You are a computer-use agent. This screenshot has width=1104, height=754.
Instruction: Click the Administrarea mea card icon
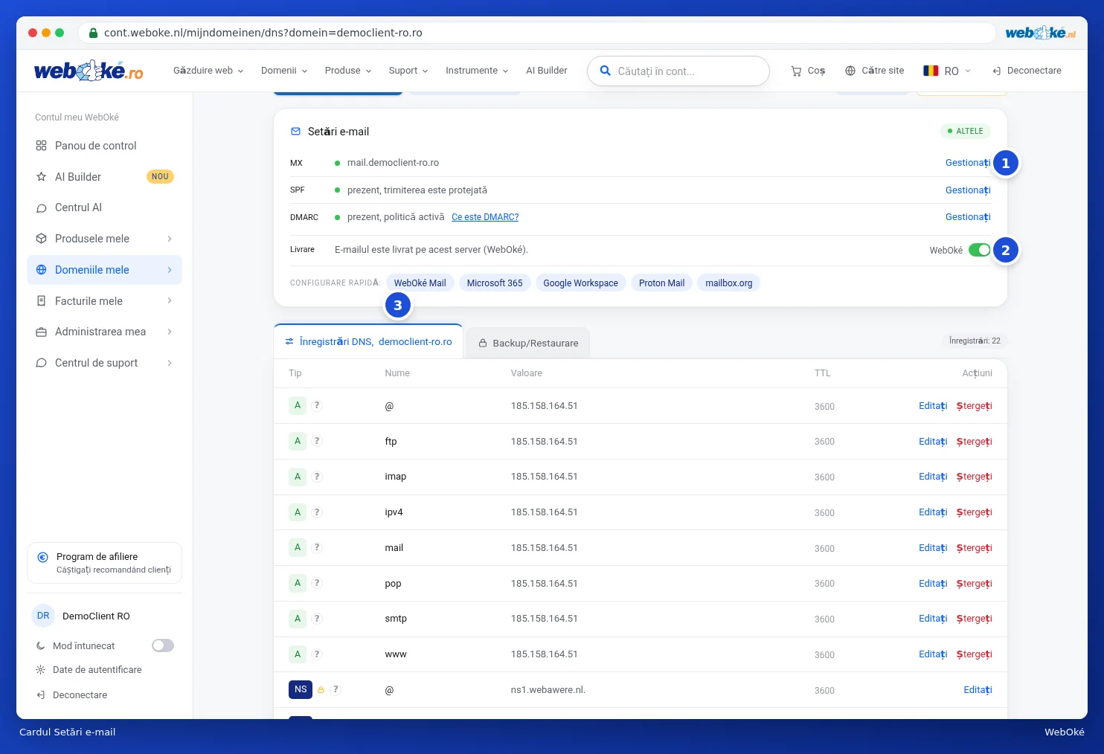(x=42, y=332)
